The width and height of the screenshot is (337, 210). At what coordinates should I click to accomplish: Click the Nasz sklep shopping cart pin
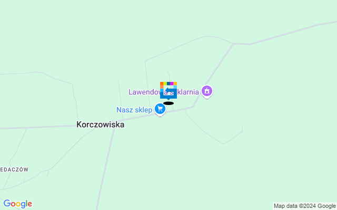pos(160,109)
